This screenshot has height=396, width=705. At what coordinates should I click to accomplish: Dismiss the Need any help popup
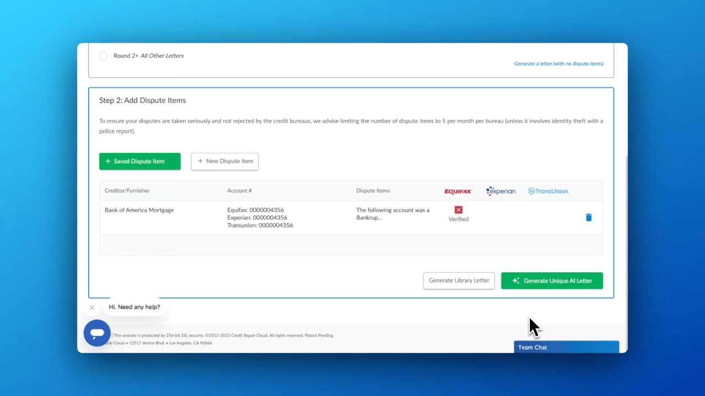point(92,308)
